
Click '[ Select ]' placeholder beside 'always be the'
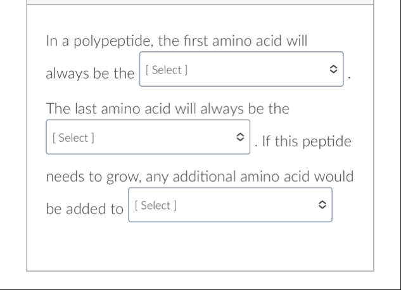[163, 70]
